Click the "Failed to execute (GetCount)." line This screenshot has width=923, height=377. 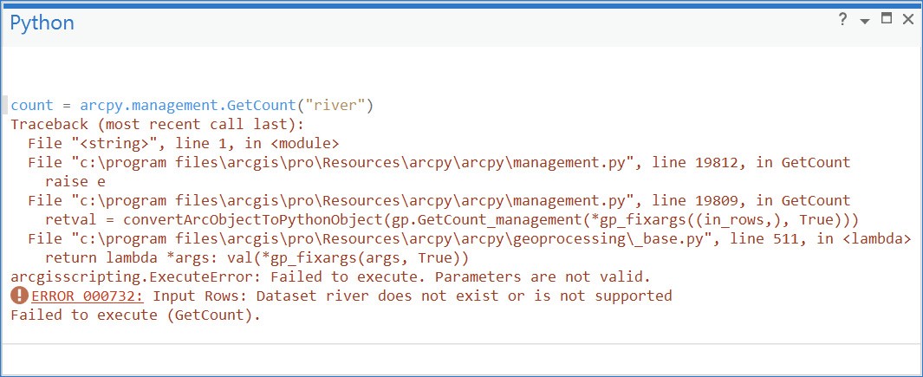[x=135, y=315]
